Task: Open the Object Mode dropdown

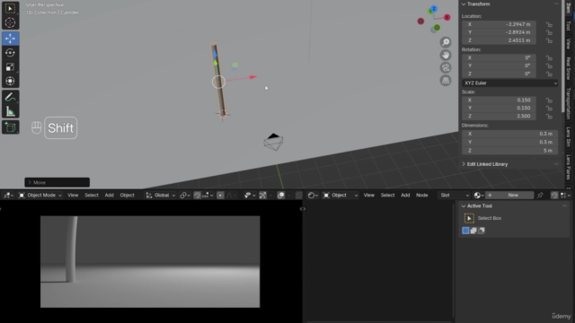Action: coord(40,196)
